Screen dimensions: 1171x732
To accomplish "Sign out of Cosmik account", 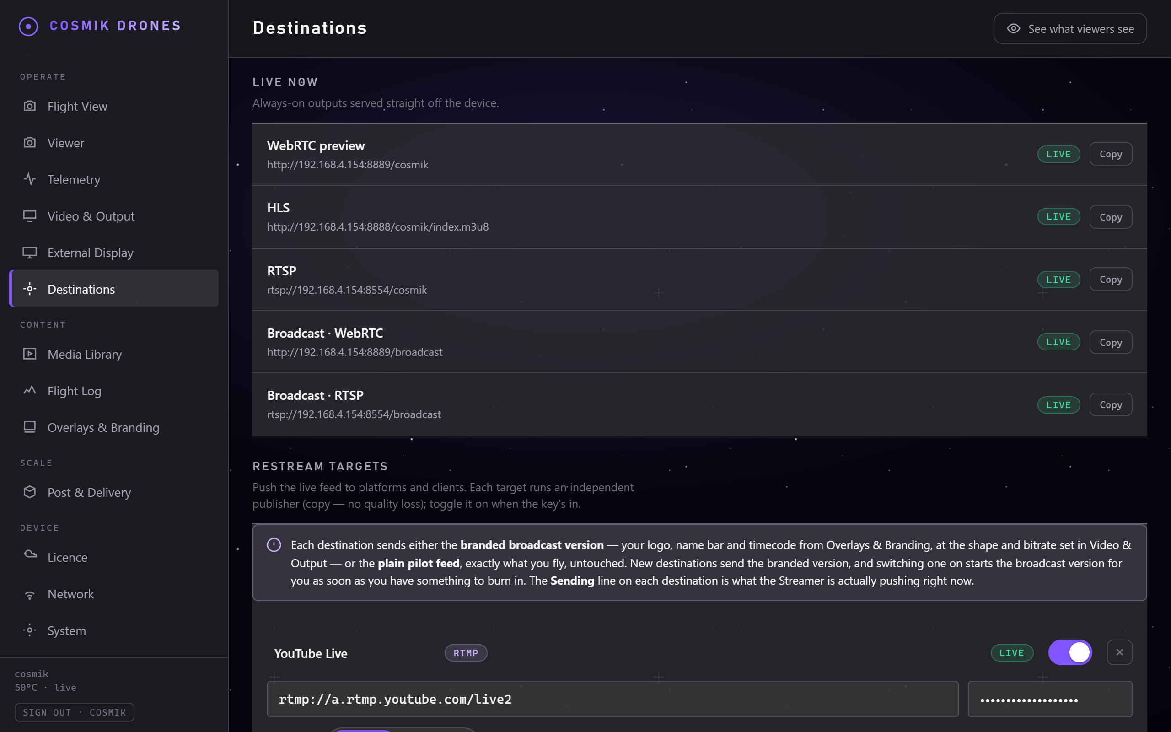I will [x=75, y=712].
